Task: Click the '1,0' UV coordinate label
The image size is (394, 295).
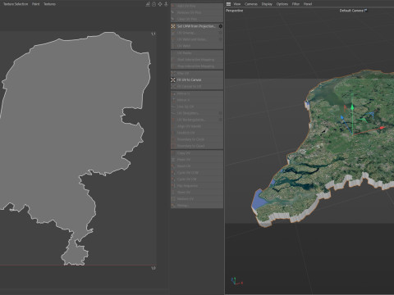Action: [x=153, y=268]
